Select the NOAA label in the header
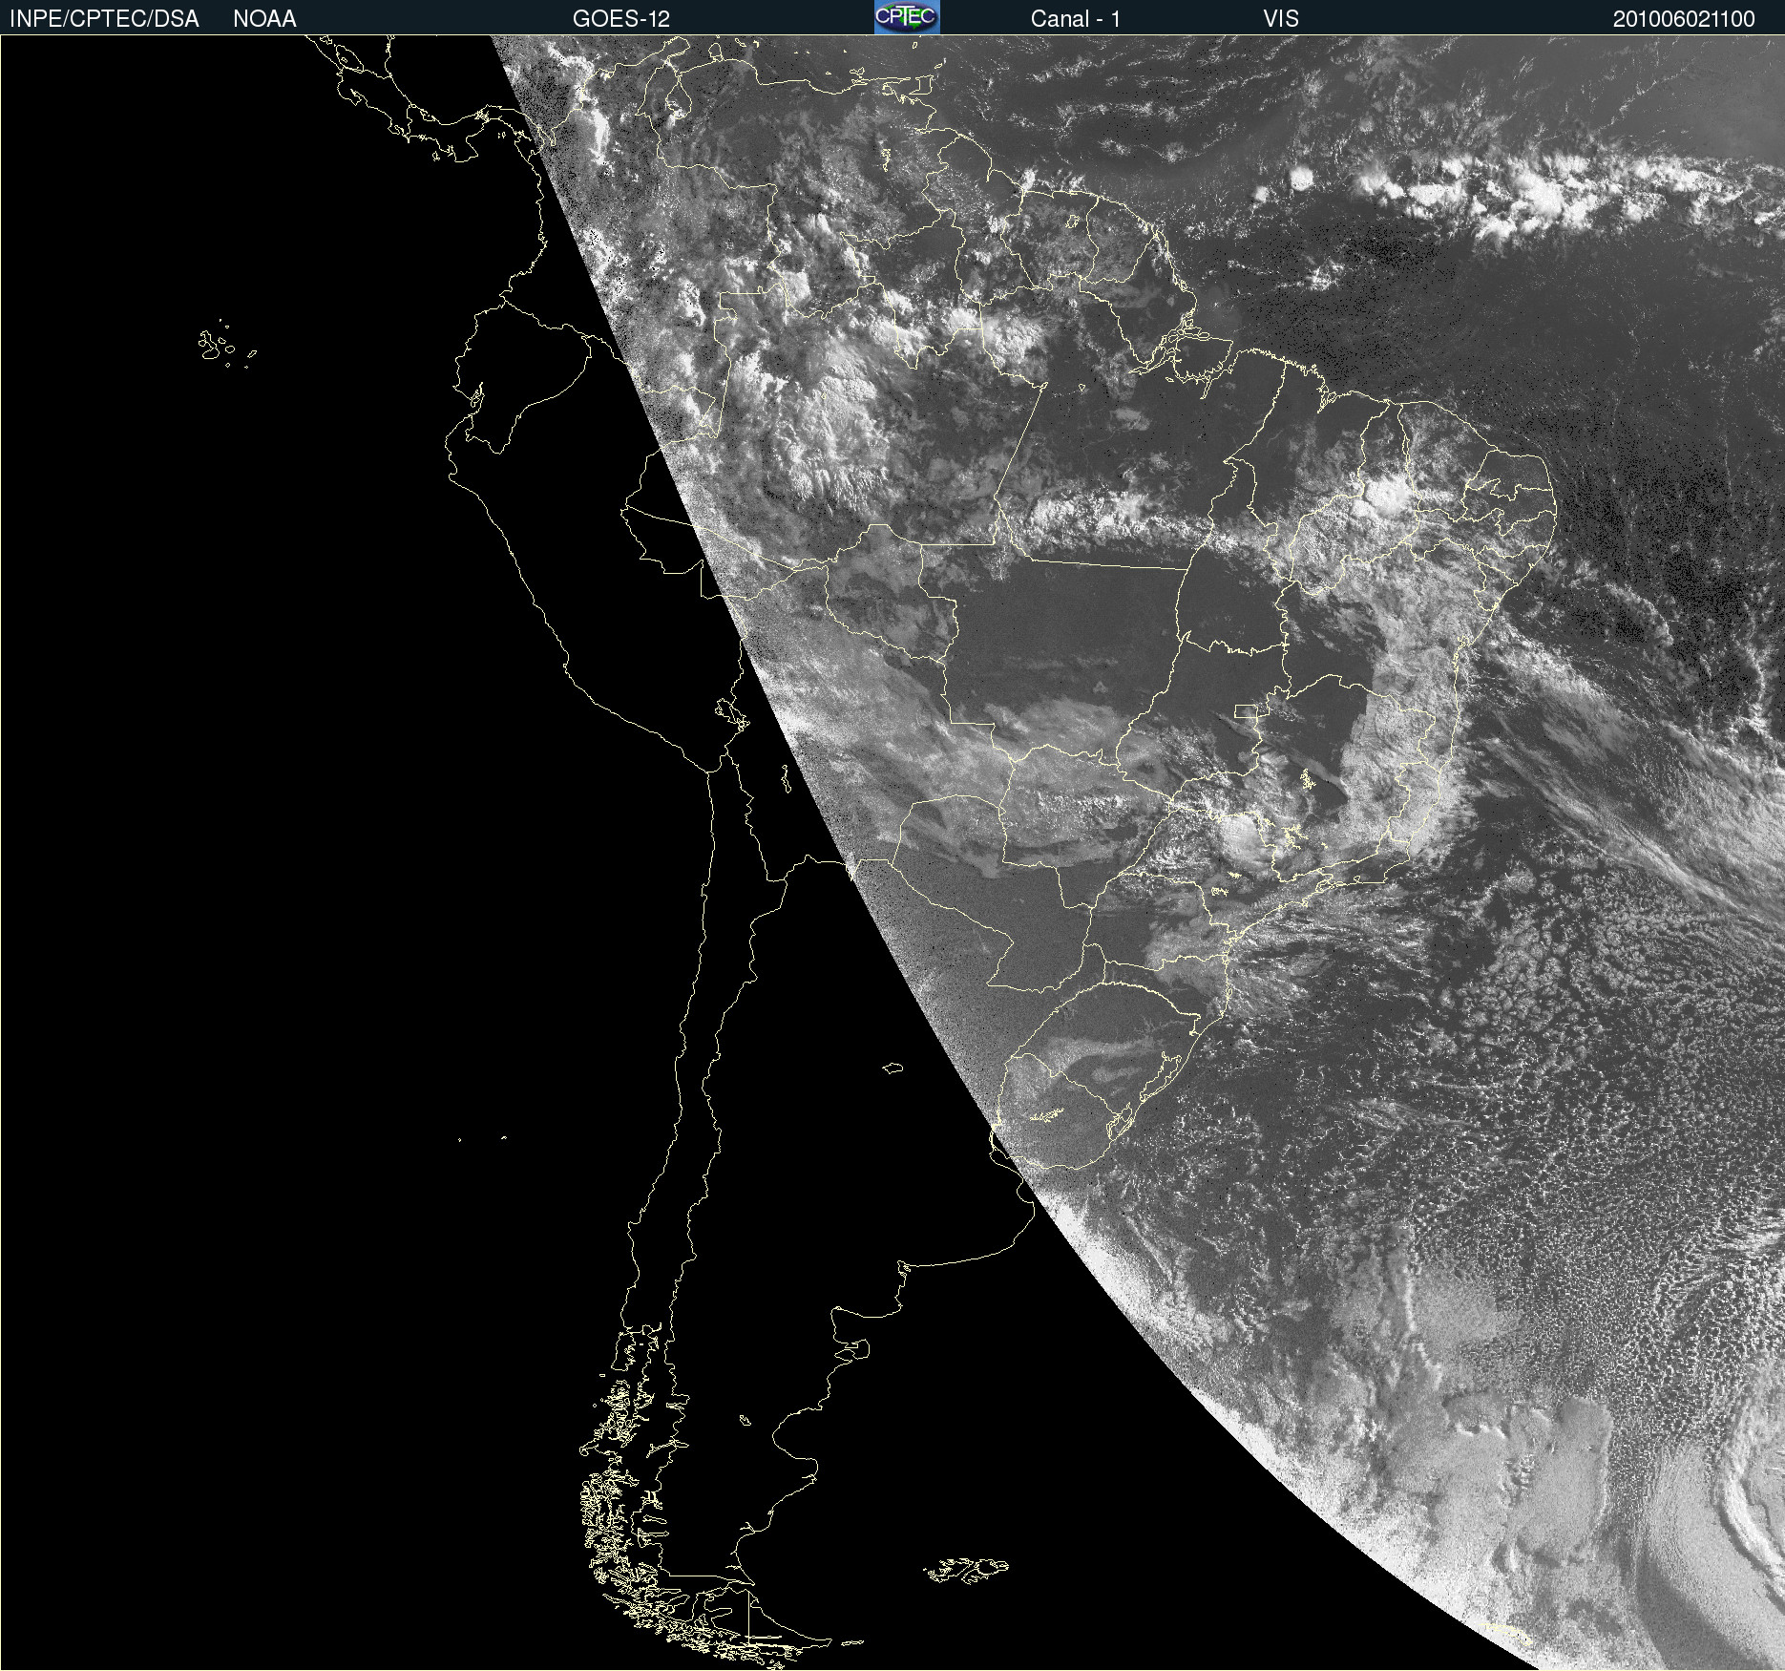The width and height of the screenshot is (1785, 1671). click(x=264, y=18)
